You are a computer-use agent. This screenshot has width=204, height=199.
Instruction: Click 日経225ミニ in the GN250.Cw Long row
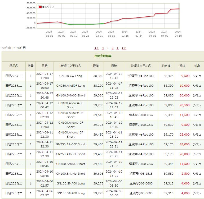coord(14,76)
